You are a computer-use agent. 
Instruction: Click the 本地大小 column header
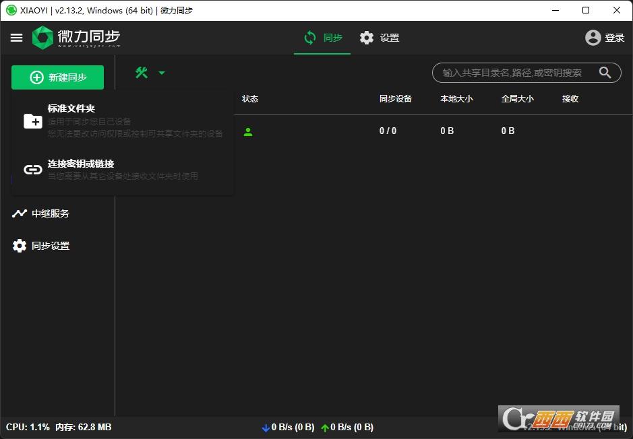(456, 99)
